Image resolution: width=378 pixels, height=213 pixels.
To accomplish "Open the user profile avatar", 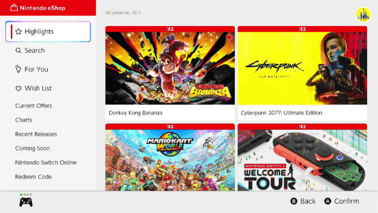I will point(363,15).
